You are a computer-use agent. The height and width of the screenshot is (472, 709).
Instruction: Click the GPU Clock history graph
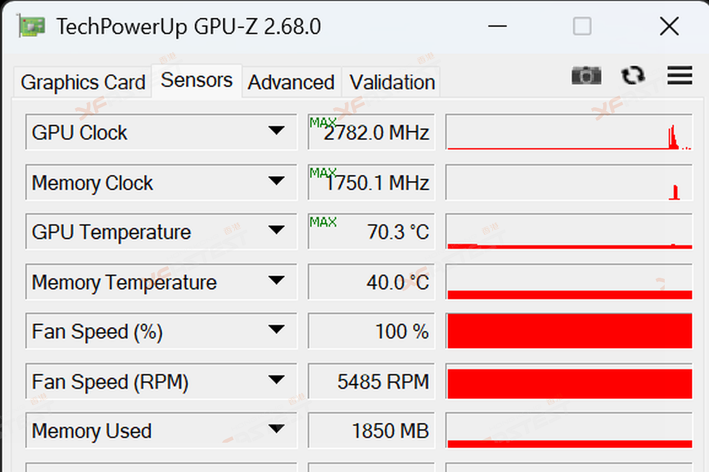[569, 132]
